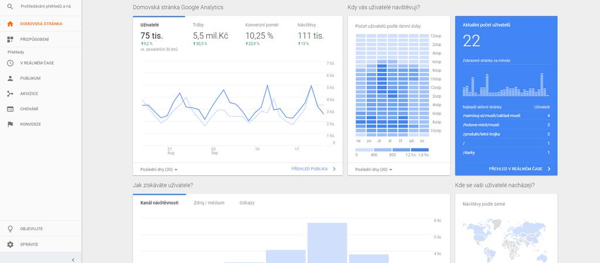The height and width of the screenshot is (263, 600).
Task: Click the current users count 22
Action: click(x=472, y=41)
